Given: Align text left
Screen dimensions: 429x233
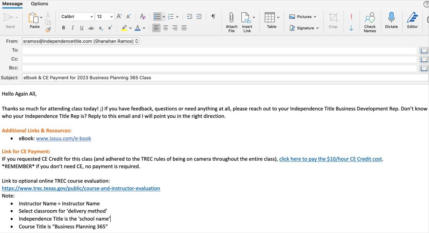Looking at the screenshot, I should click(x=156, y=28).
